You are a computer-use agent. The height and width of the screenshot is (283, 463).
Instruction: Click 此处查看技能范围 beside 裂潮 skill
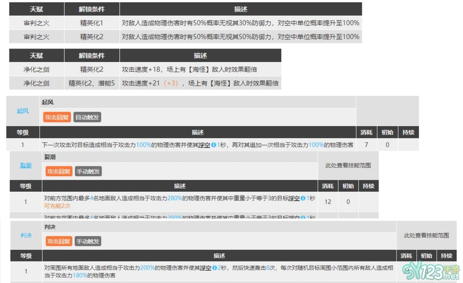(348, 165)
